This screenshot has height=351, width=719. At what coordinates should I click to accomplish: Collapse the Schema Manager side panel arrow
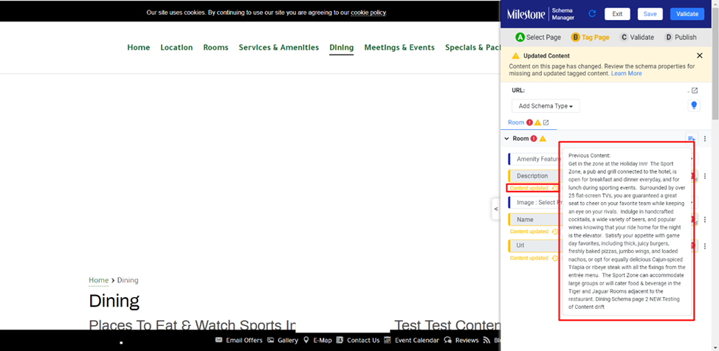click(495, 209)
